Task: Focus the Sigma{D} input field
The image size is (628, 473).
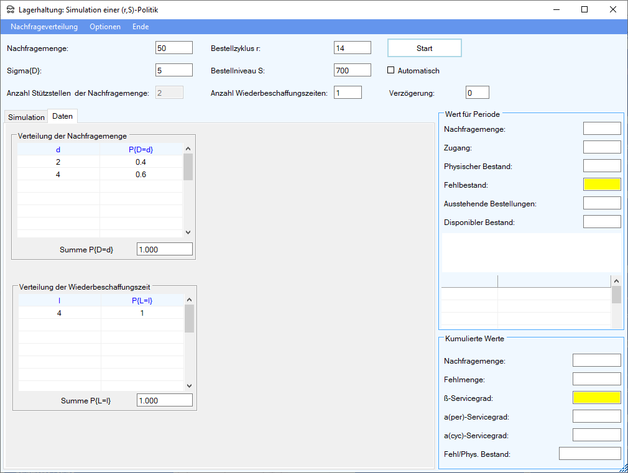Action: point(173,70)
